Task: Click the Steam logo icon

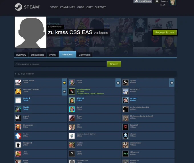Action: [x=19, y=7]
